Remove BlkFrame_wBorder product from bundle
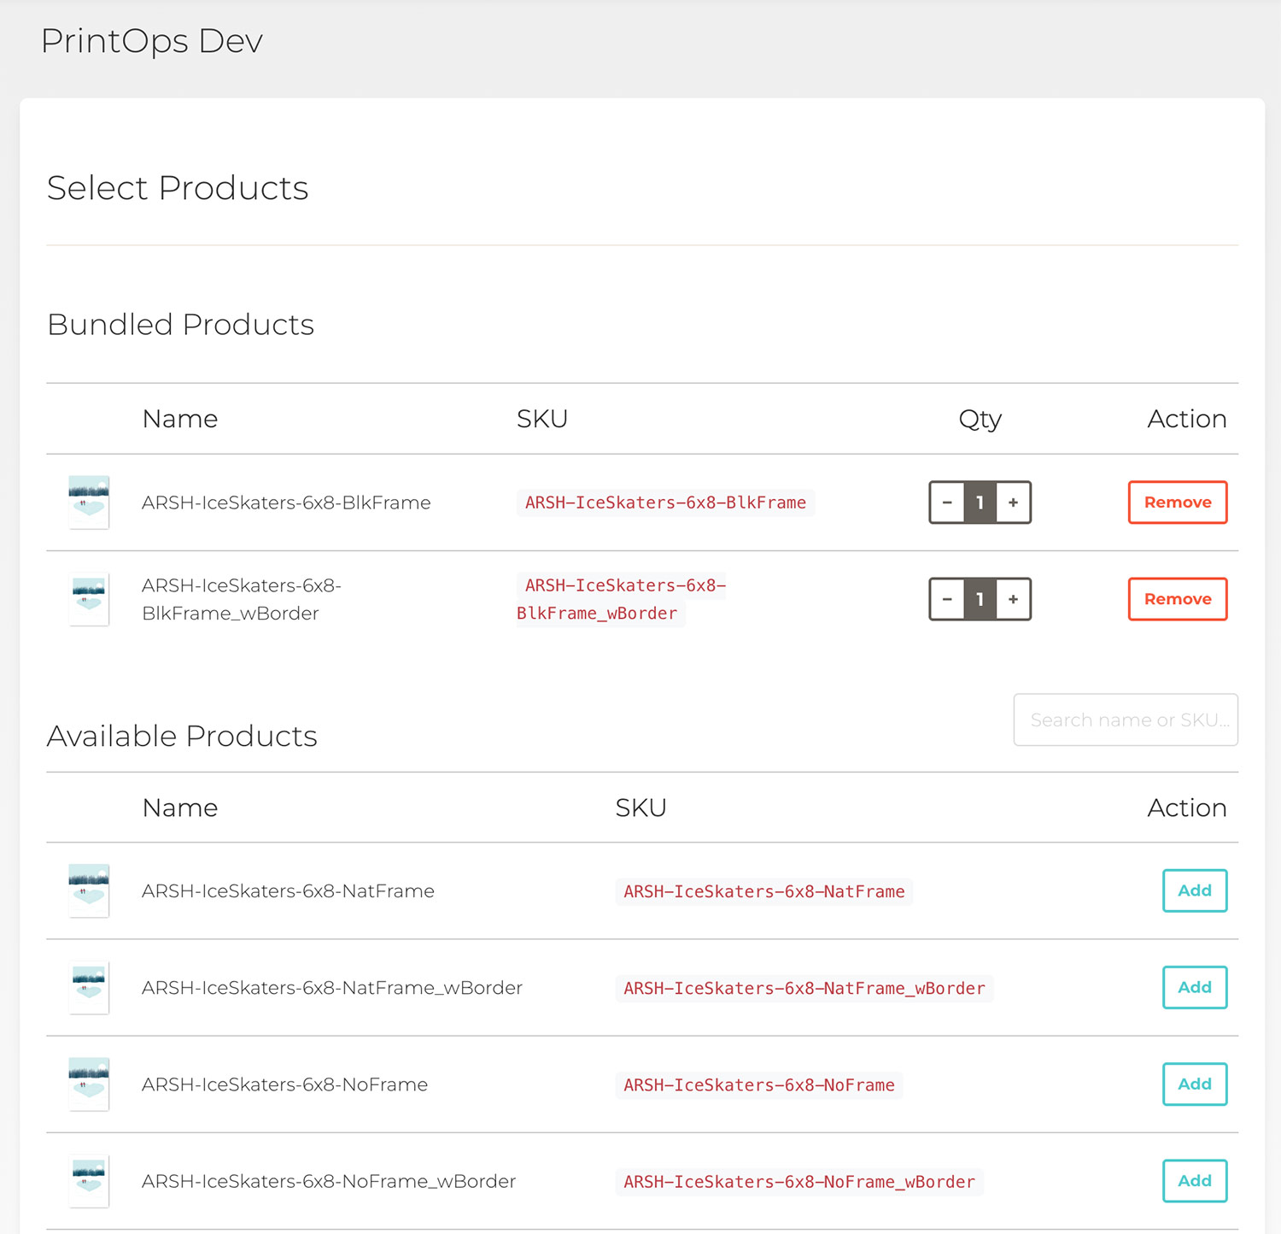The width and height of the screenshot is (1281, 1234). click(x=1177, y=599)
